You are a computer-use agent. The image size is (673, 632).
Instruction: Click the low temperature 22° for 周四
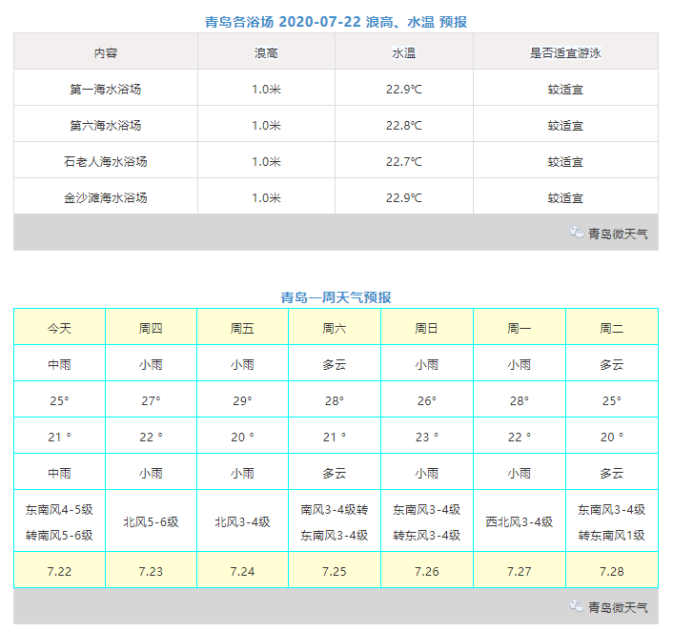(151, 437)
